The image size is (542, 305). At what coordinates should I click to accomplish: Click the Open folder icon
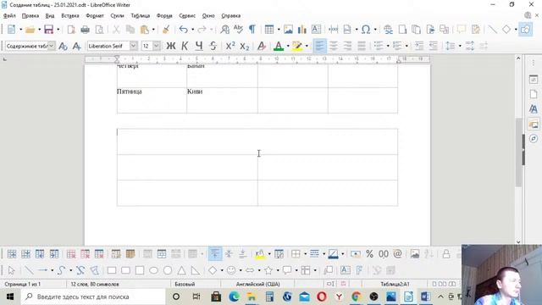pos(30,30)
